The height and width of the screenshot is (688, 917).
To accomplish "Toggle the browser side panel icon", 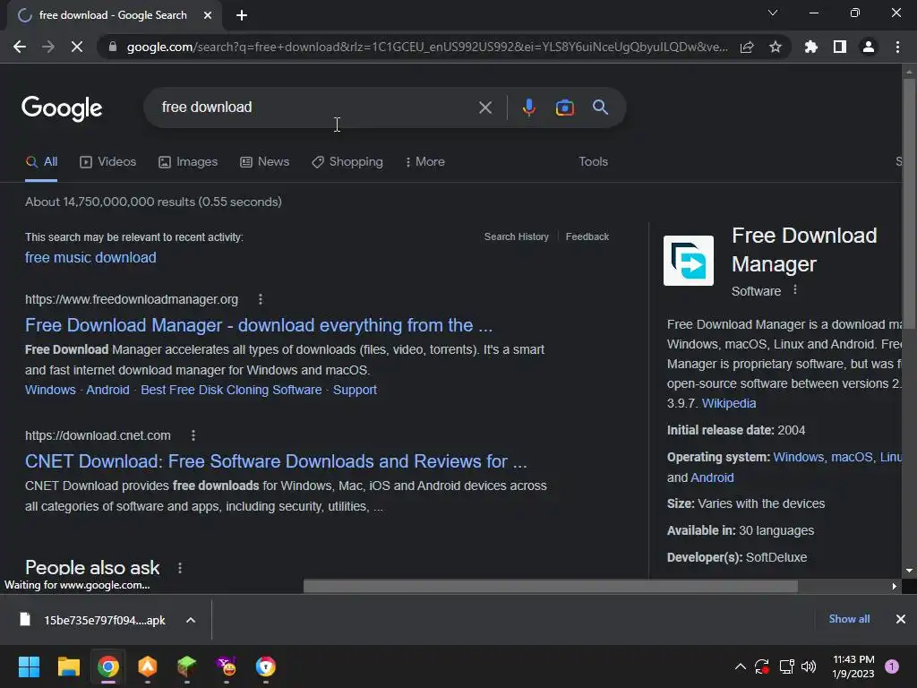I will (840, 47).
